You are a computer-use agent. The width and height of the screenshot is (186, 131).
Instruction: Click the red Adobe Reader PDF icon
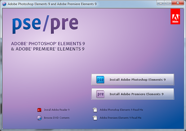[39, 110]
